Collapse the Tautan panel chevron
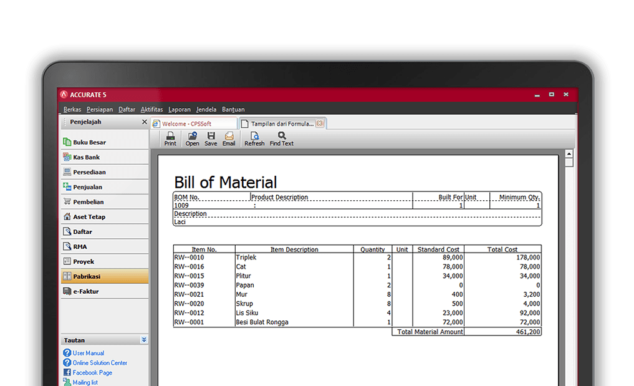The width and height of the screenshot is (634, 386). coord(144,340)
